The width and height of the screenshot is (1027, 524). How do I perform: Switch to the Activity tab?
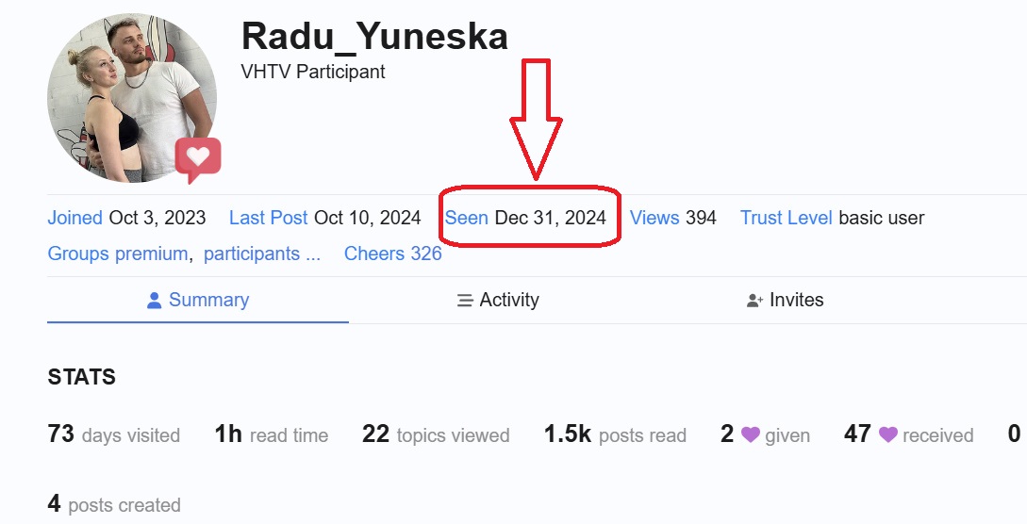click(498, 301)
